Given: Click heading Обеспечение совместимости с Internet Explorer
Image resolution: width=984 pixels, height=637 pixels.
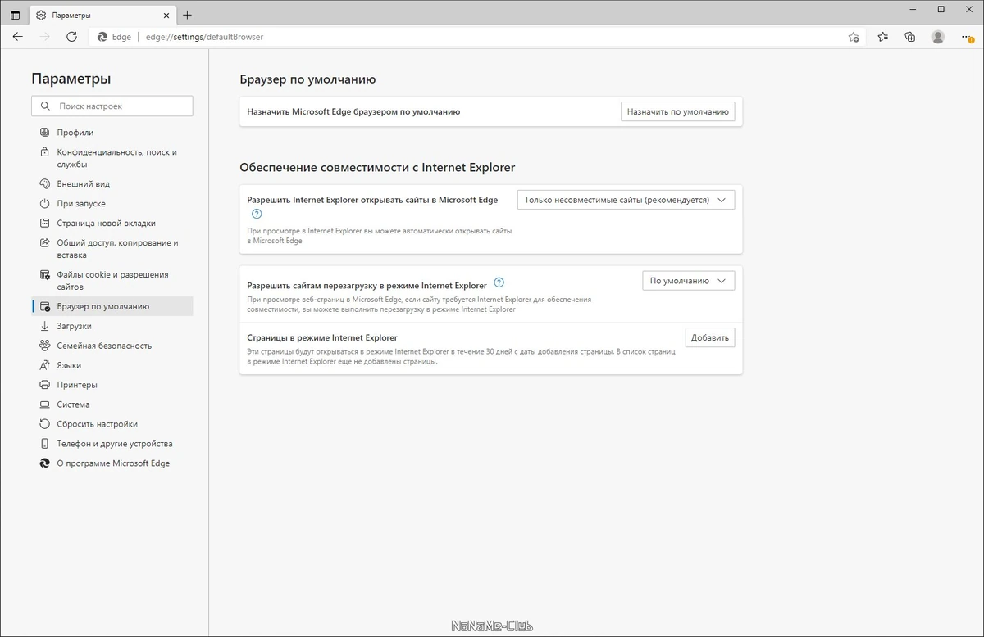Looking at the screenshot, I should [377, 167].
